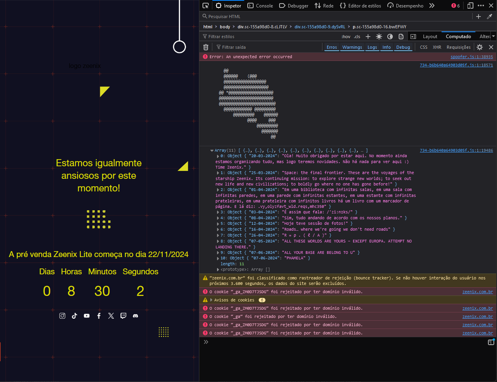Open the spoofer.js:1:38935 source link
Image resolution: width=497 pixels, height=382 pixels.
coord(472,57)
